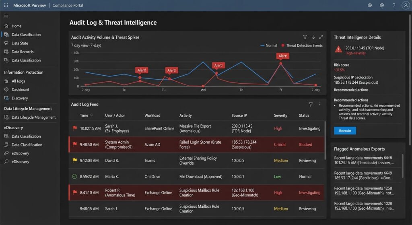Expand the chart to full screen
Image resolution: width=412 pixels, height=225 pixels.
tap(321, 37)
